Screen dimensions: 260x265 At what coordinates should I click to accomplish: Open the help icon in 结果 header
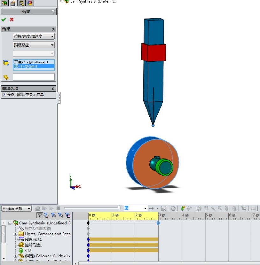coord(53,12)
